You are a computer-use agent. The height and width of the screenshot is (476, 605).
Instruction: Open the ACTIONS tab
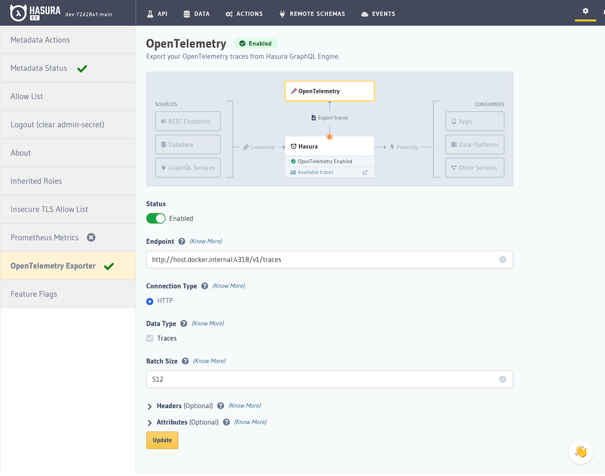tap(244, 14)
